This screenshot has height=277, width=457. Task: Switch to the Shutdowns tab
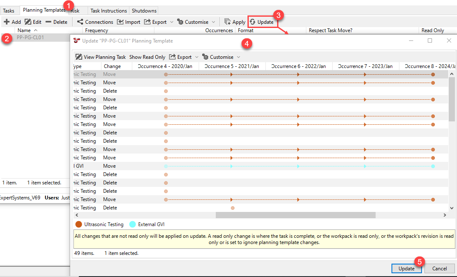point(144,11)
